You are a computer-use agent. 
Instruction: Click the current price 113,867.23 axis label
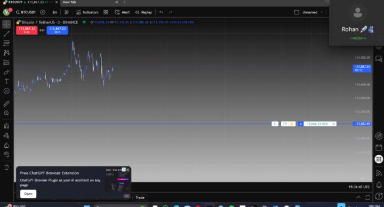[362, 68]
